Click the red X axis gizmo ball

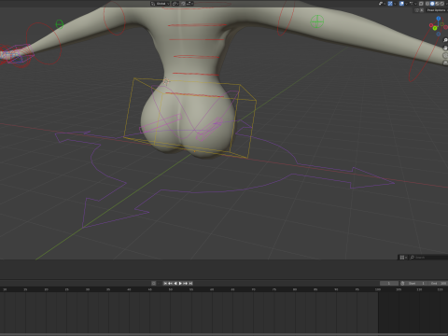tap(431, 25)
